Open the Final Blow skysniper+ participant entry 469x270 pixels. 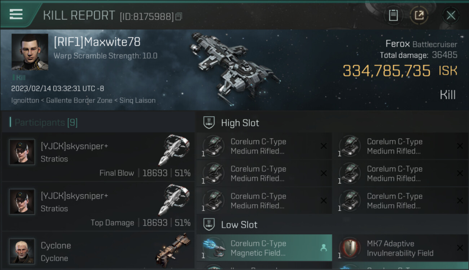(x=98, y=157)
